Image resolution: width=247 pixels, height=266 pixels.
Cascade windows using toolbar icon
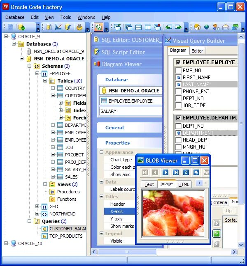129,27
